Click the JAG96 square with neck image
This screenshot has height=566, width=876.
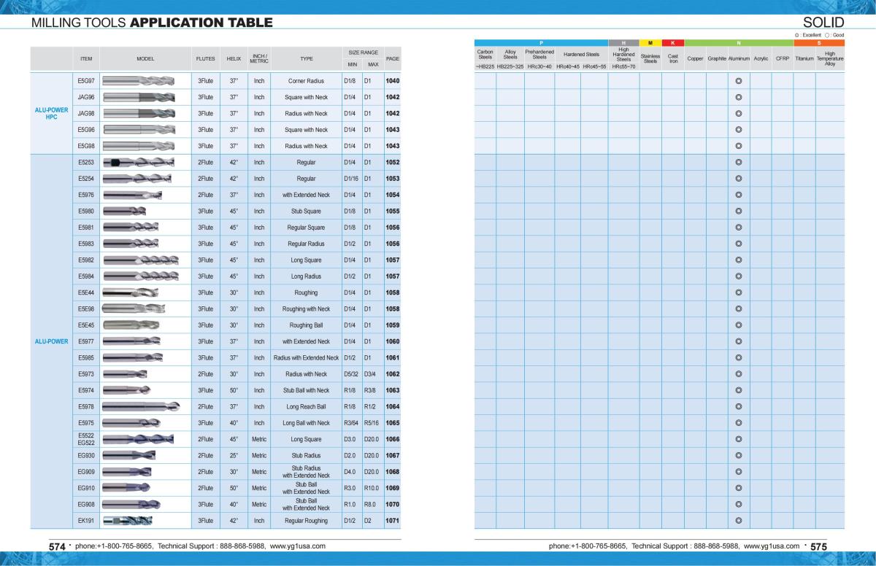pos(139,97)
